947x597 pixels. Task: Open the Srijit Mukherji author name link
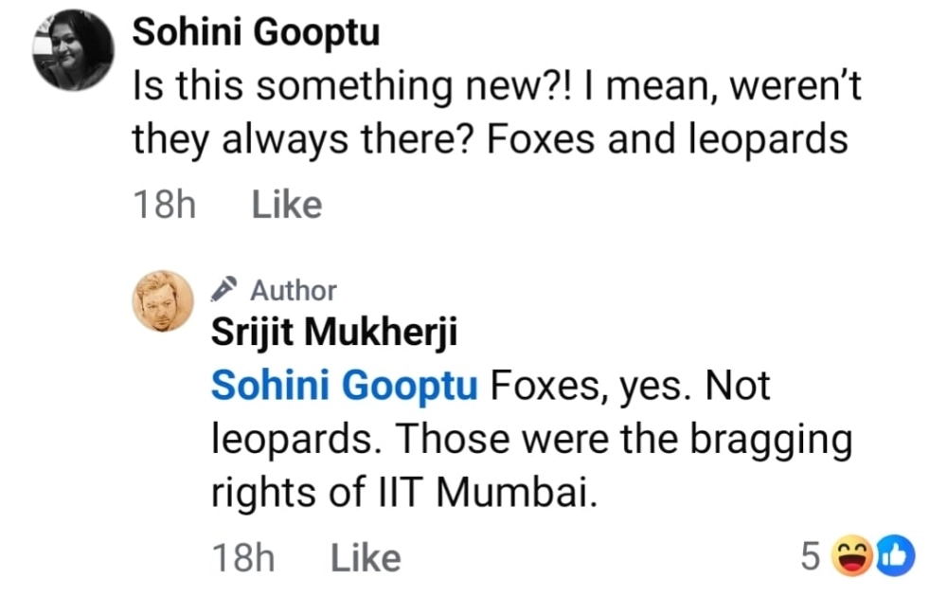pyautogui.click(x=335, y=335)
